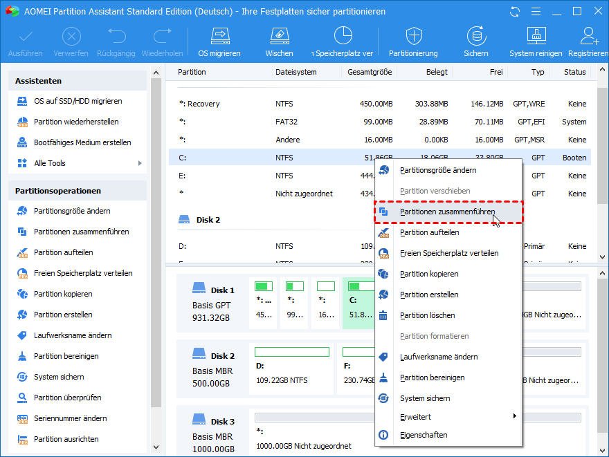Sort by the Gesamtgröße column header
This screenshot has width=609, height=457.
pos(370,72)
